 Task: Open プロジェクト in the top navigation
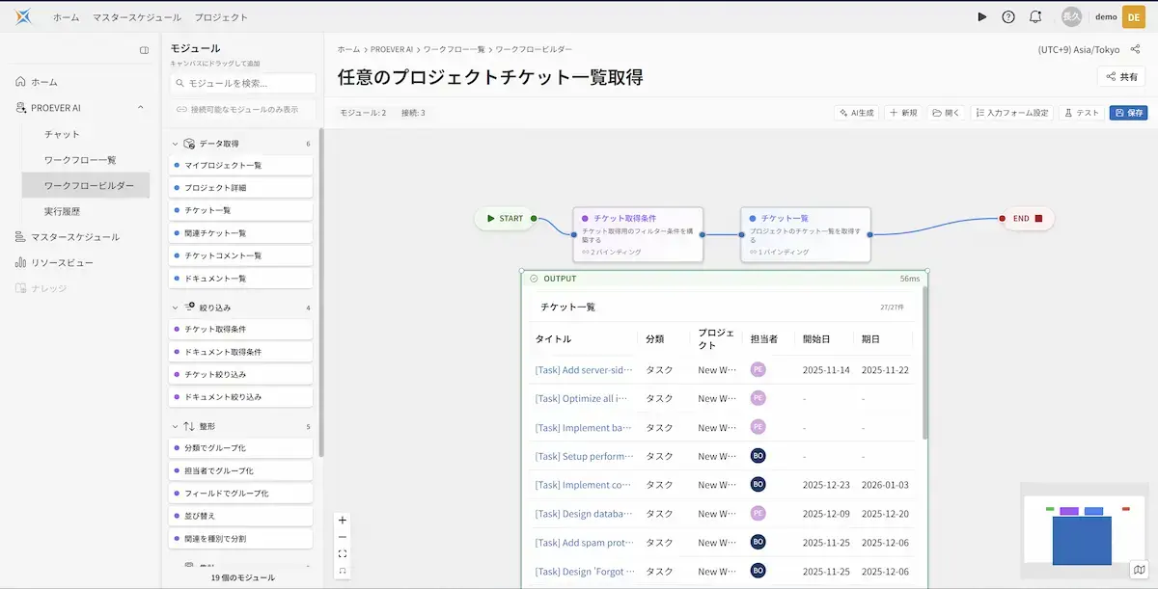(221, 17)
